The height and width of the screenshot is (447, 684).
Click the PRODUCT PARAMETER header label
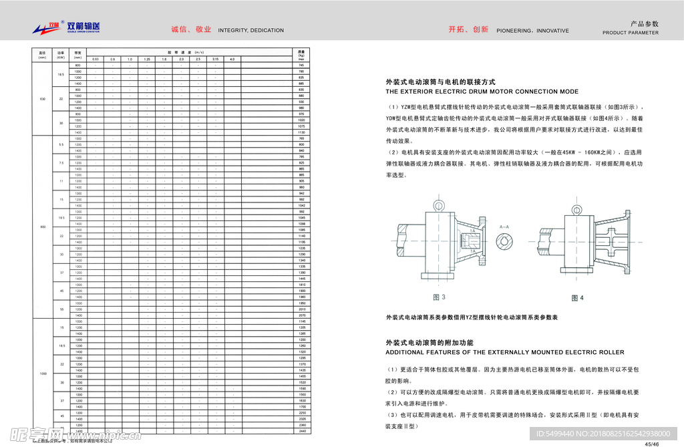coord(631,33)
